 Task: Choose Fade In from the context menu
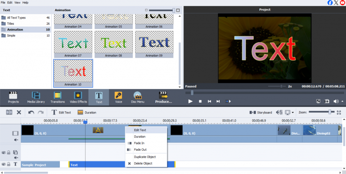click(x=139, y=143)
